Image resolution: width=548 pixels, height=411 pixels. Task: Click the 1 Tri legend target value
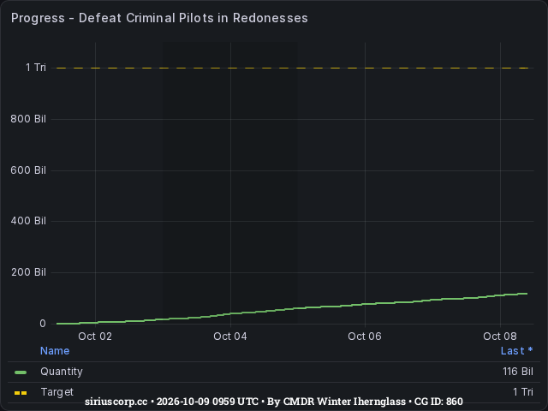[x=523, y=392]
